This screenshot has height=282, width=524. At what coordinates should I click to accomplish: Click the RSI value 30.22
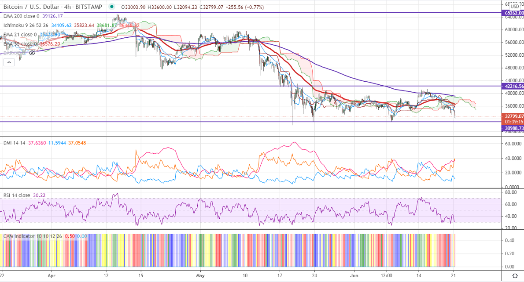pyautogui.click(x=40, y=195)
